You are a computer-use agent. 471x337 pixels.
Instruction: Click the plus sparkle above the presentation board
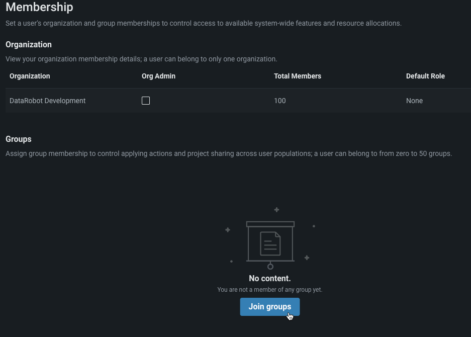276,210
